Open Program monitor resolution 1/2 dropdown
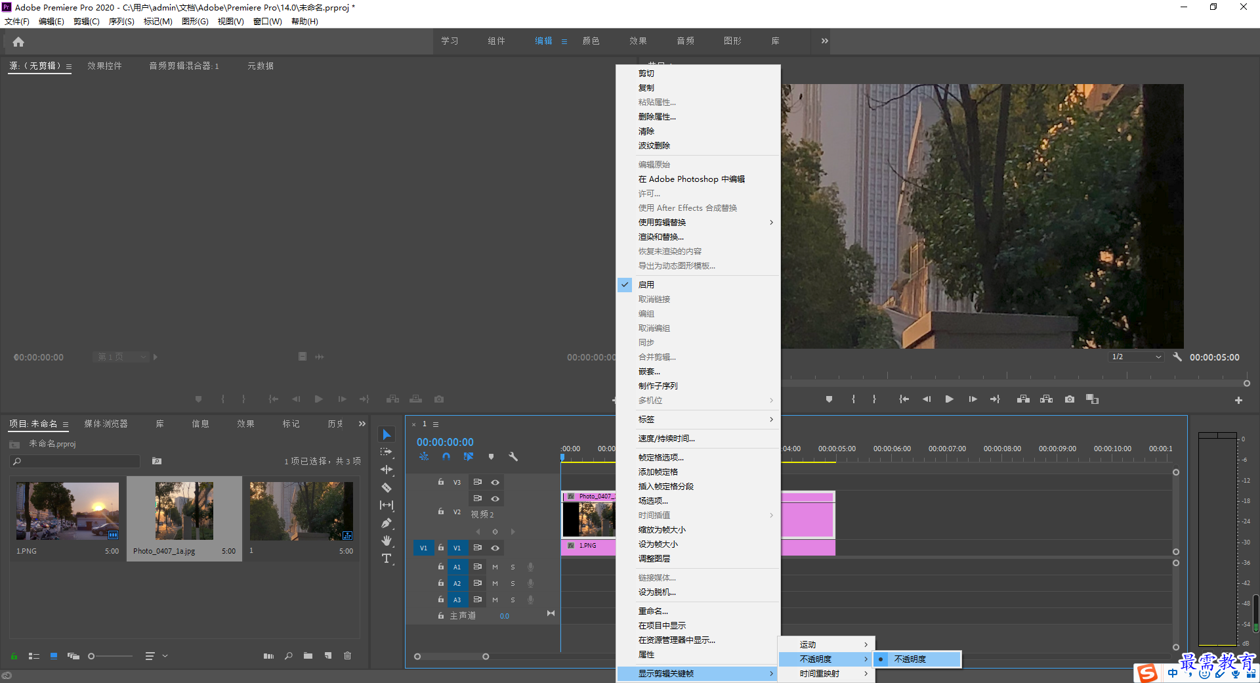 [1136, 357]
